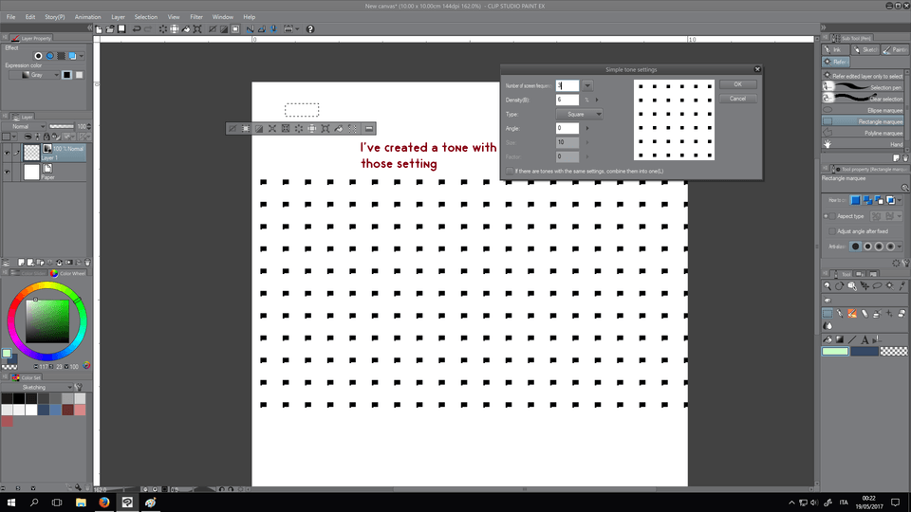
Task: Click the Fill icon in top command bar
Action: click(x=186, y=29)
